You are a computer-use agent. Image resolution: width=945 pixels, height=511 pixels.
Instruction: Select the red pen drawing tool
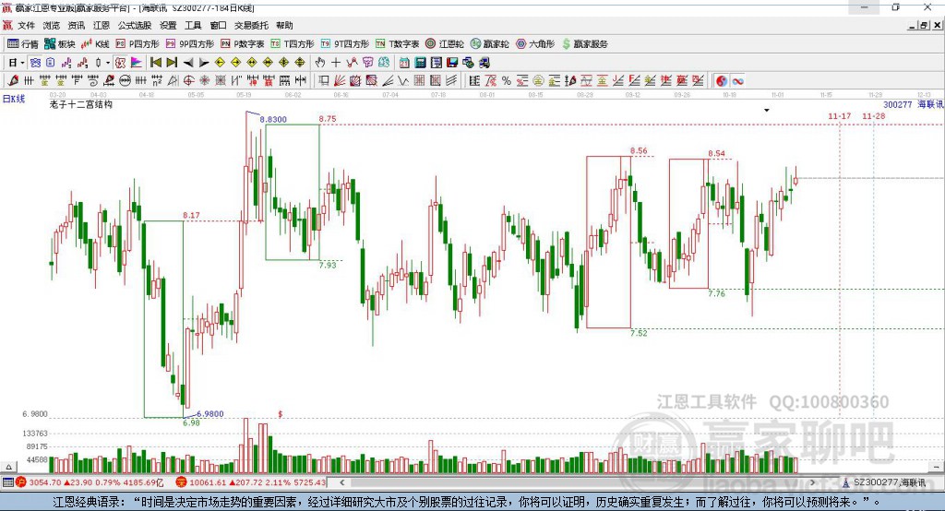[x=13, y=80]
